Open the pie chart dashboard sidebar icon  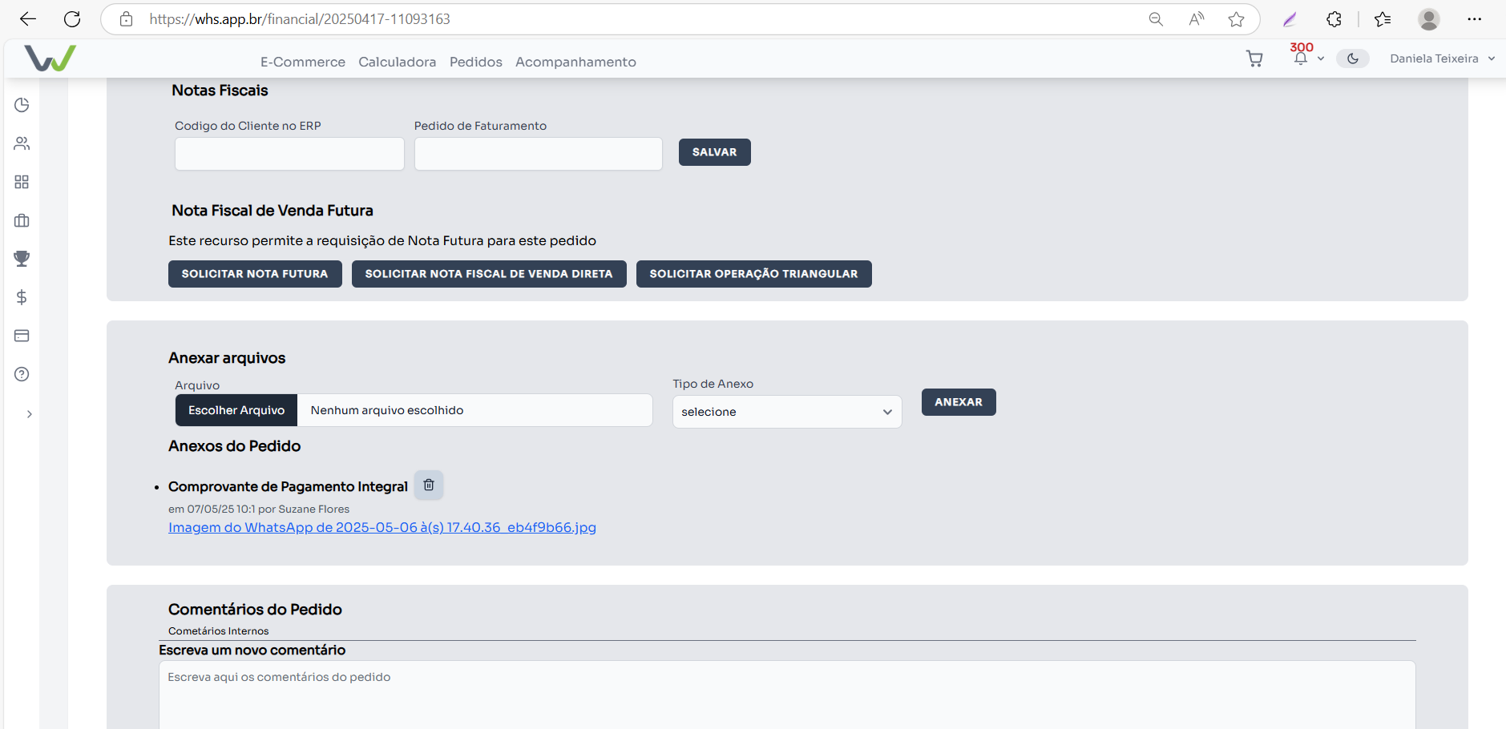coord(22,105)
